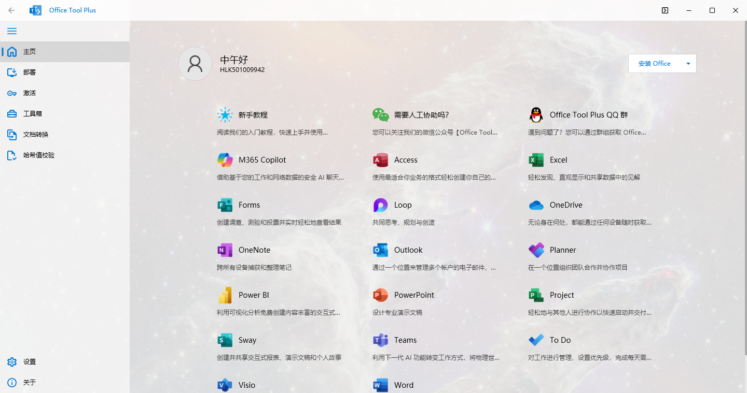Image resolution: width=747 pixels, height=393 pixels.
Task: Click the QQ penguin icon
Action: [x=536, y=115]
